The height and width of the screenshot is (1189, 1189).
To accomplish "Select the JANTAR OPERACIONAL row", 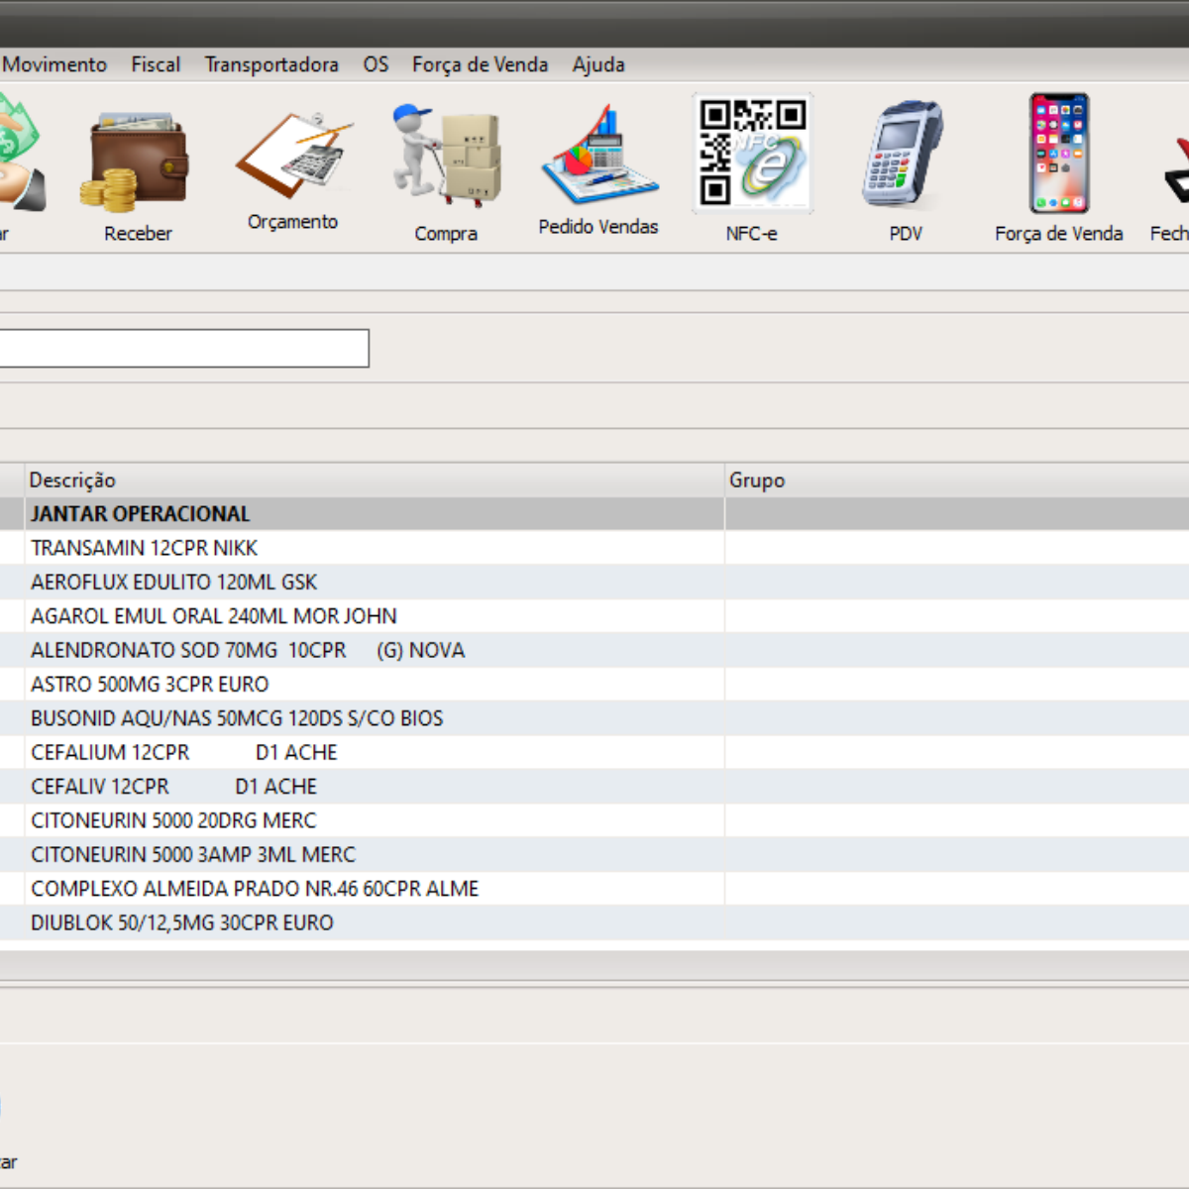I will [141, 514].
